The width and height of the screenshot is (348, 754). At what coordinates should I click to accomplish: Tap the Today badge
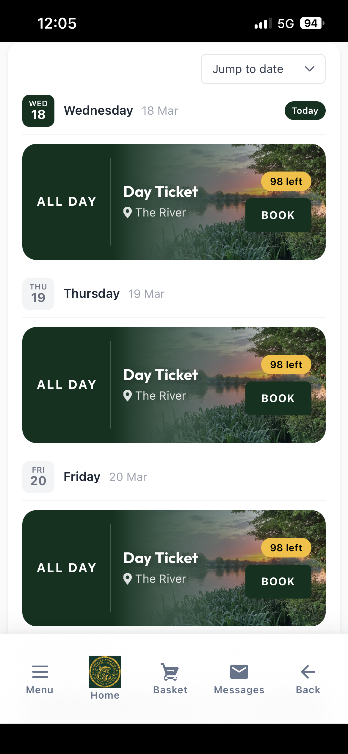pyautogui.click(x=305, y=111)
